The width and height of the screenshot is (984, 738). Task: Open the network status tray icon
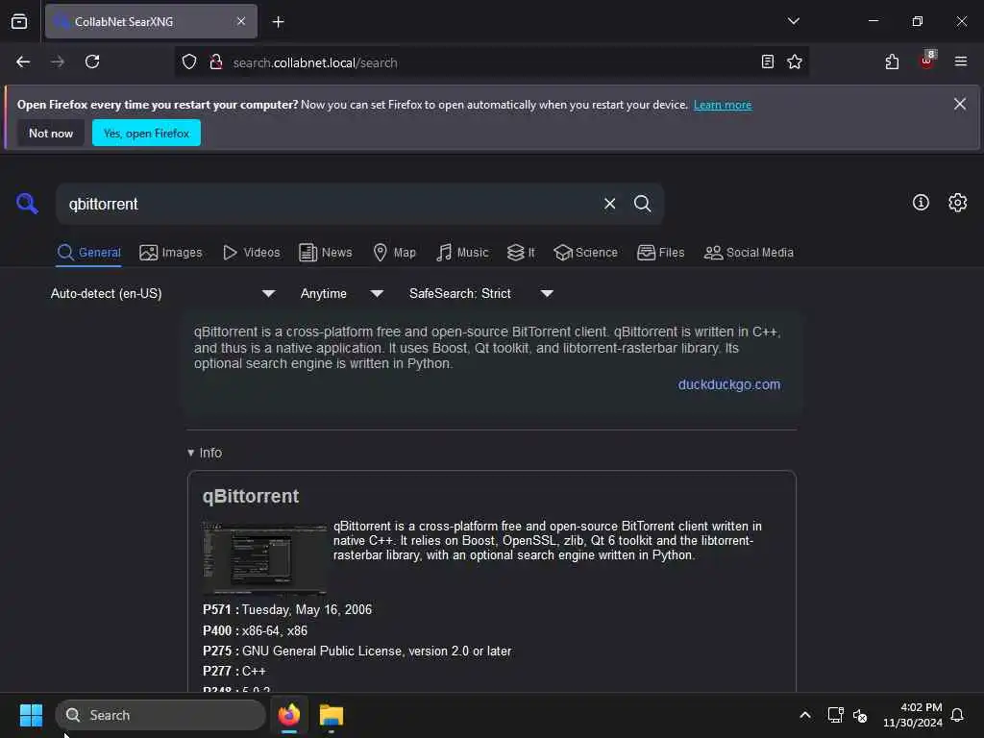(x=835, y=715)
